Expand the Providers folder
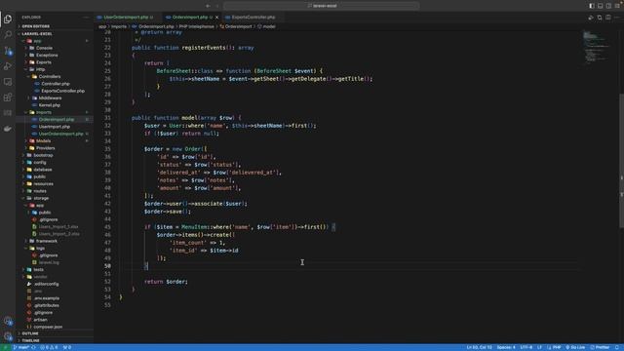The image size is (624, 351). coord(46,148)
